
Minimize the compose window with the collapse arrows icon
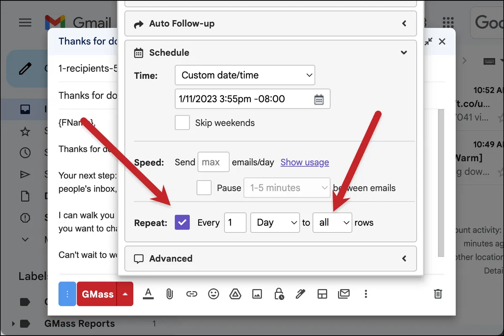coord(428,41)
